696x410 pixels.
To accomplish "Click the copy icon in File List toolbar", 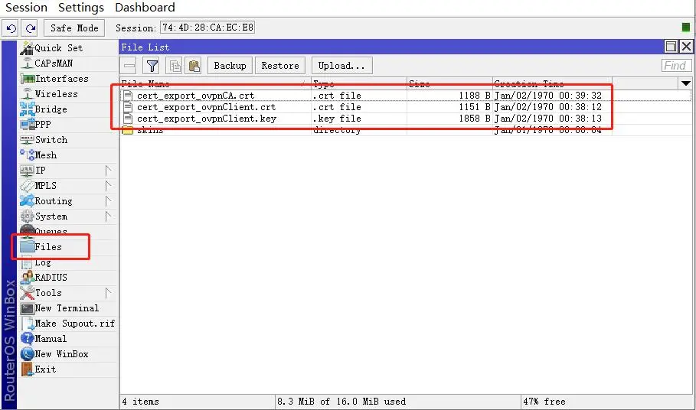I will point(175,66).
